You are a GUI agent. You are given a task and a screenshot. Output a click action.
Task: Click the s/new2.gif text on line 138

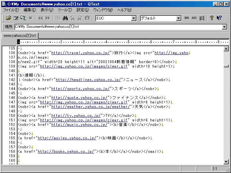(30, 62)
